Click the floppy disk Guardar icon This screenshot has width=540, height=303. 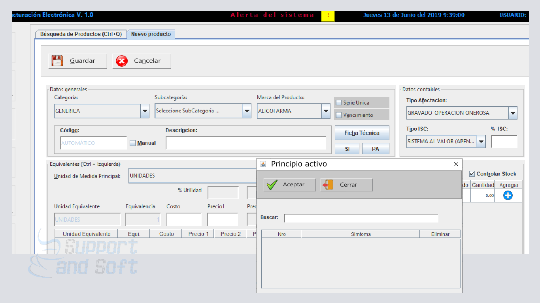57,61
